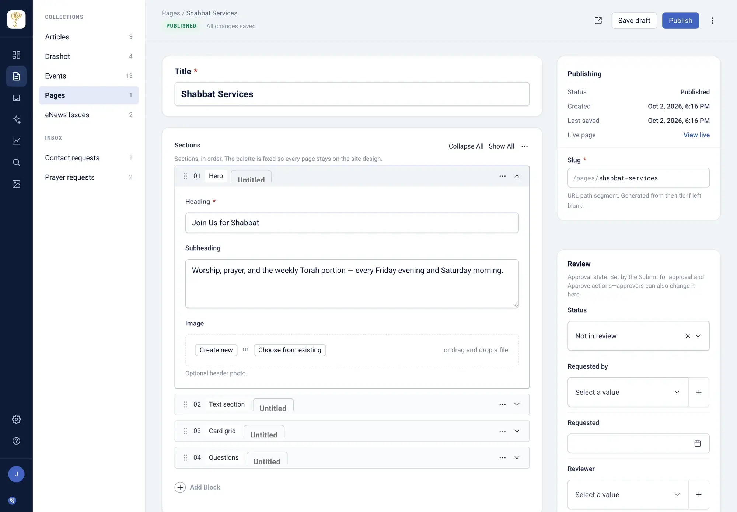Viewport: 737px width, 512px height.
Task: Collapse the Hero block chevron
Action: [x=517, y=176]
